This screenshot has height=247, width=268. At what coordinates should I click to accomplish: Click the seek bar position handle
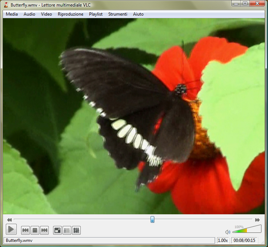point(152,219)
